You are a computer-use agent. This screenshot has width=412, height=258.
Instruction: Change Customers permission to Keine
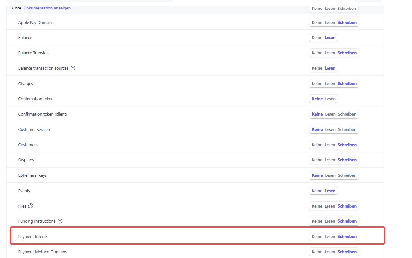(x=317, y=145)
